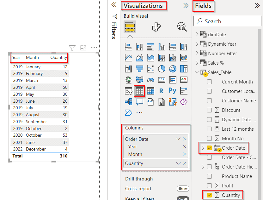The height and width of the screenshot is (200, 263).
Task: Open visual filter icon above table
Action: click(72, 48)
